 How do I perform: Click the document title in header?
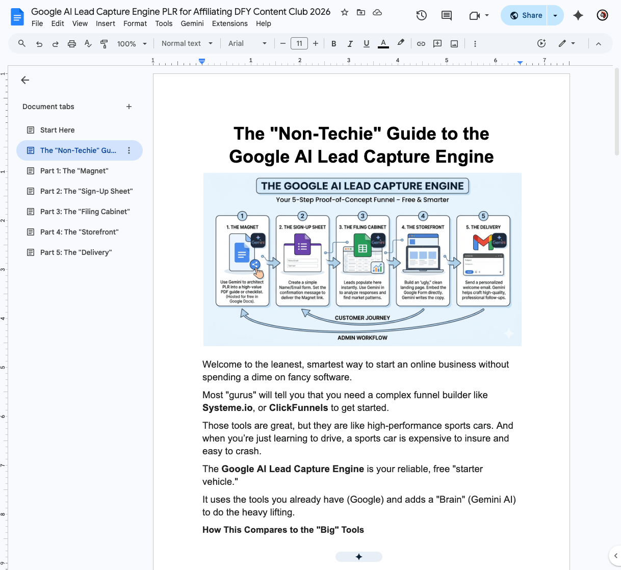click(181, 12)
